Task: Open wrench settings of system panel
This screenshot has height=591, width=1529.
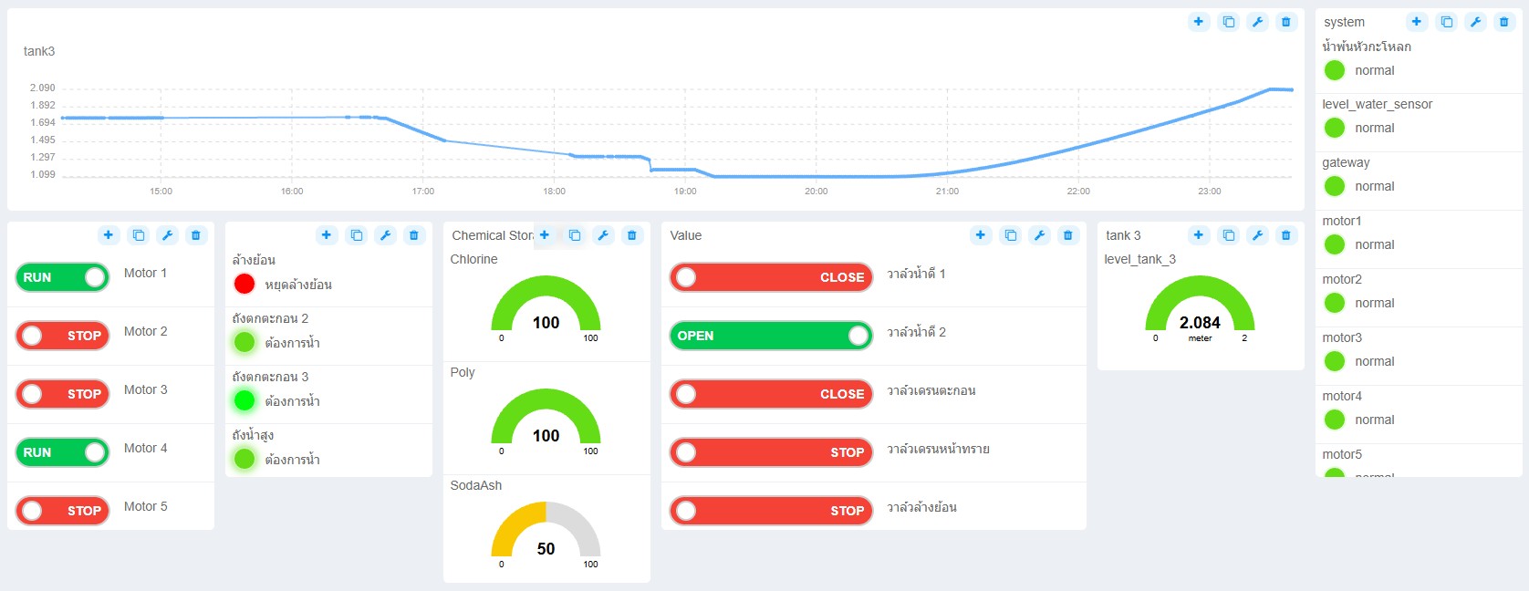Action: 1475,22
